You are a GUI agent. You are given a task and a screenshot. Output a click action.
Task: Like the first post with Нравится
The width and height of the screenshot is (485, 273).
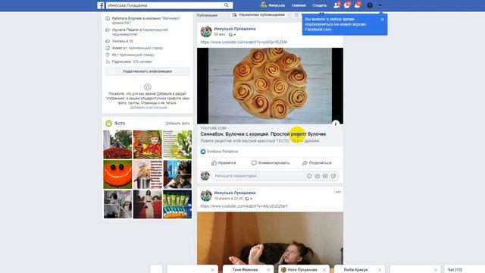pyautogui.click(x=224, y=163)
